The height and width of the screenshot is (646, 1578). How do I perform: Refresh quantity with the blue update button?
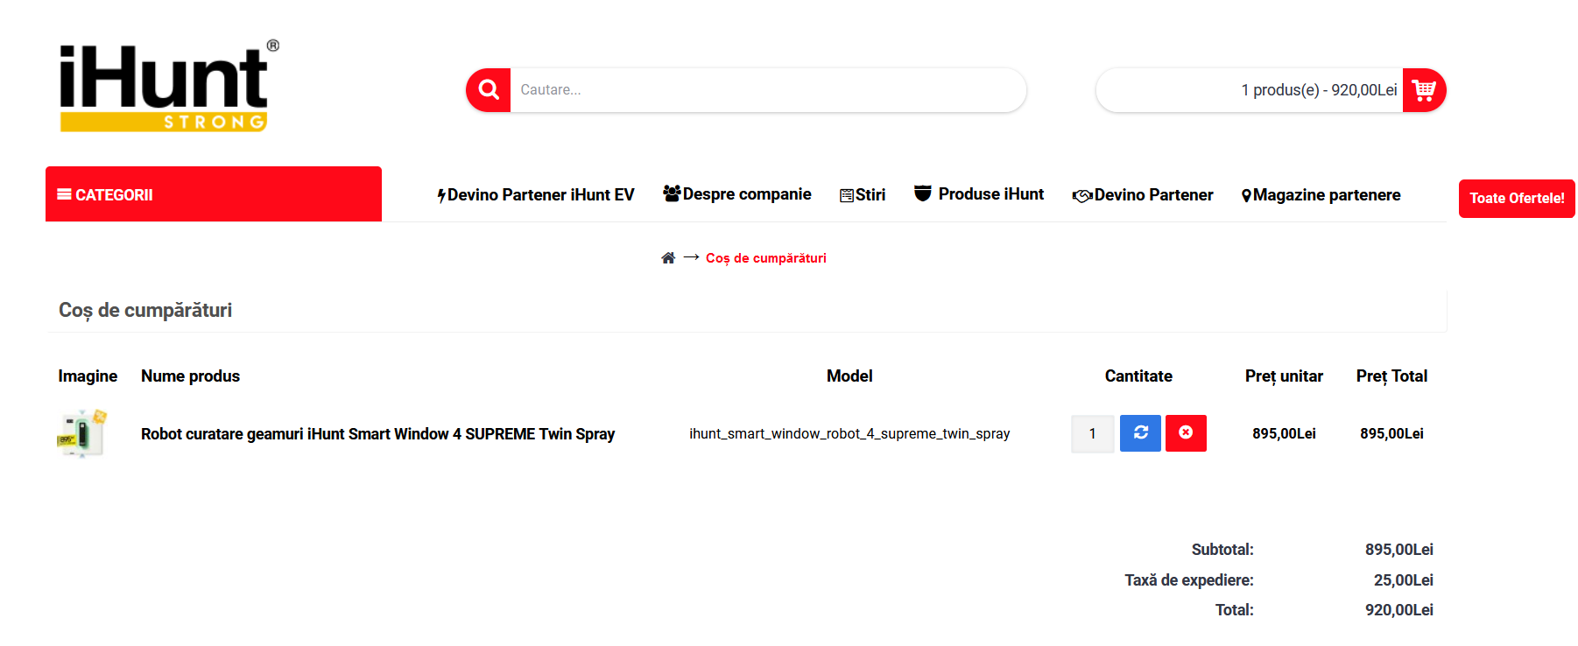1140,433
